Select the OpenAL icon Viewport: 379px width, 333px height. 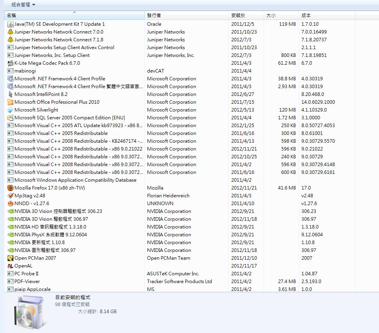[11, 266]
